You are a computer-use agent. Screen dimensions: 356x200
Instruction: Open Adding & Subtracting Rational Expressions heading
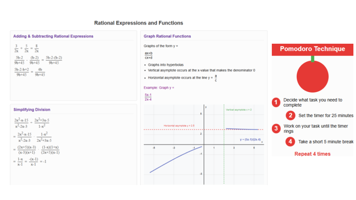coord(53,36)
